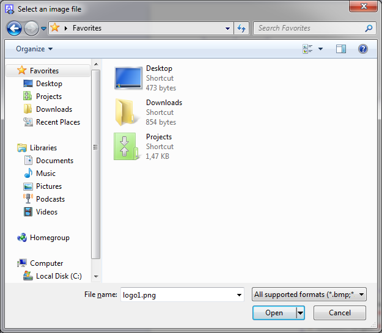Click the Cancel button

tap(340, 313)
